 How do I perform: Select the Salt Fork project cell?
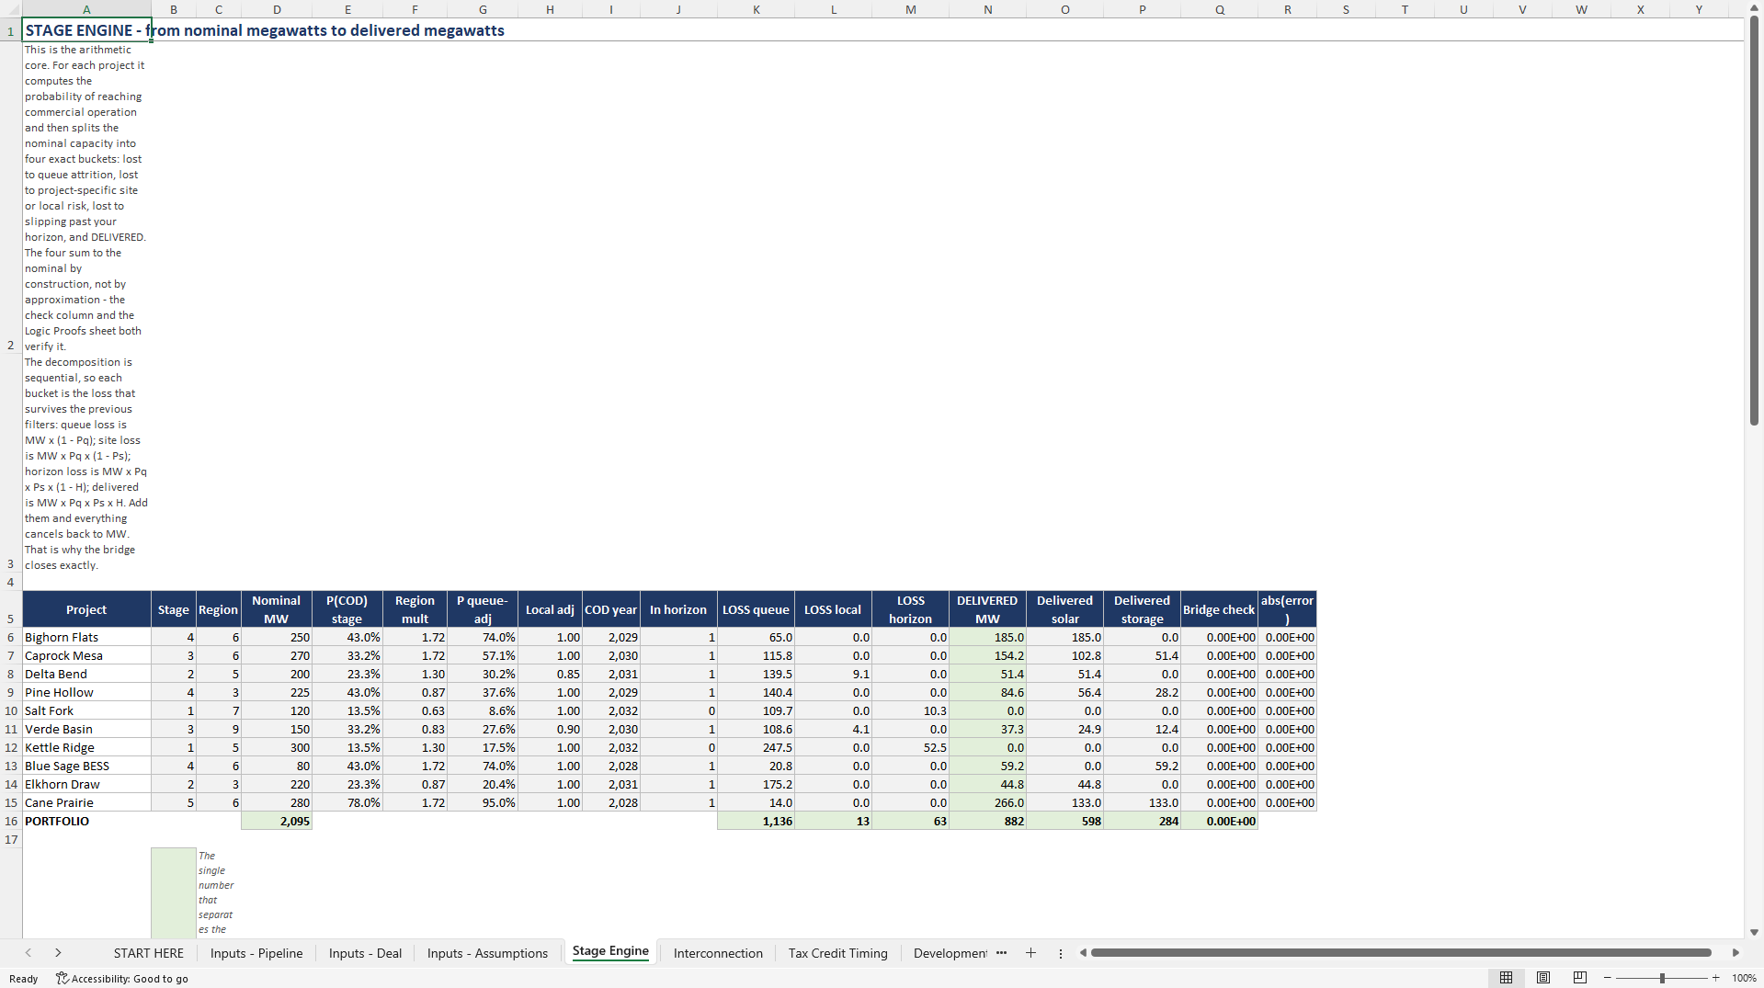point(86,710)
